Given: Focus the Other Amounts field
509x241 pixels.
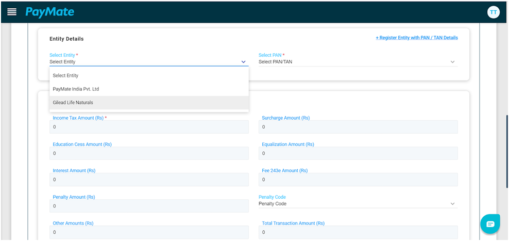Looking at the screenshot, I should tap(149, 232).
